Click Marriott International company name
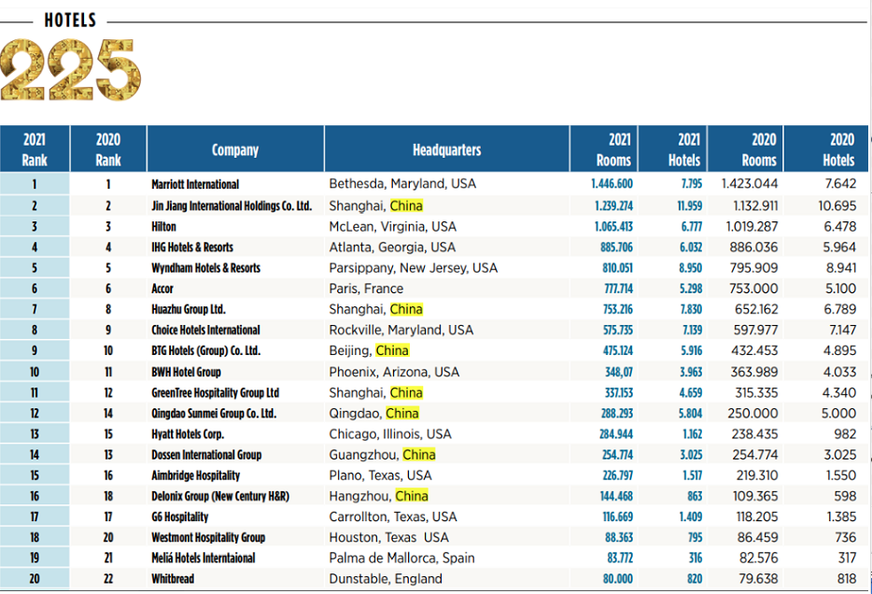This screenshot has width=872, height=594. point(195,185)
